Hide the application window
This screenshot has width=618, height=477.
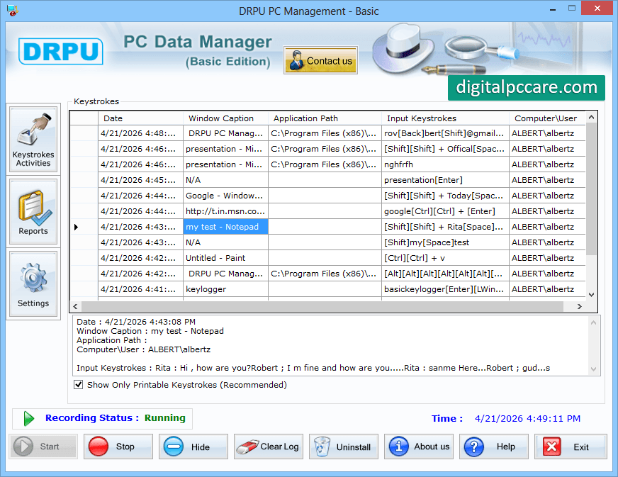tap(193, 447)
